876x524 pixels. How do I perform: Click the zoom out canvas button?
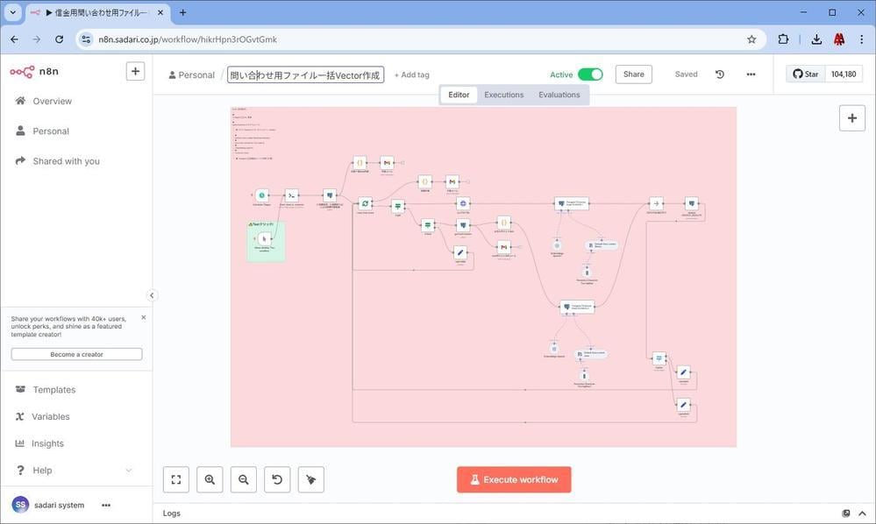(244, 479)
